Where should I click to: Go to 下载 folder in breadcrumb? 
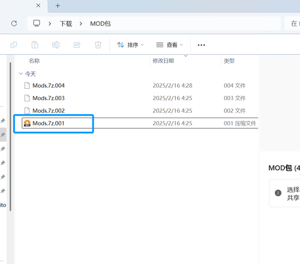pos(66,24)
